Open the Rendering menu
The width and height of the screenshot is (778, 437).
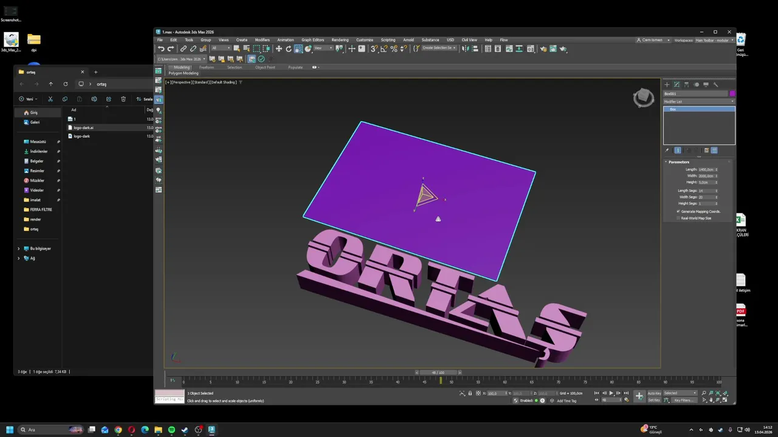coord(340,40)
